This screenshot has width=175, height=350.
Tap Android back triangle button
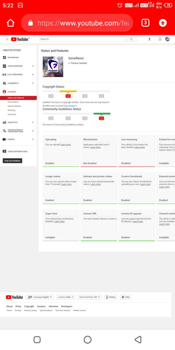click(138, 339)
